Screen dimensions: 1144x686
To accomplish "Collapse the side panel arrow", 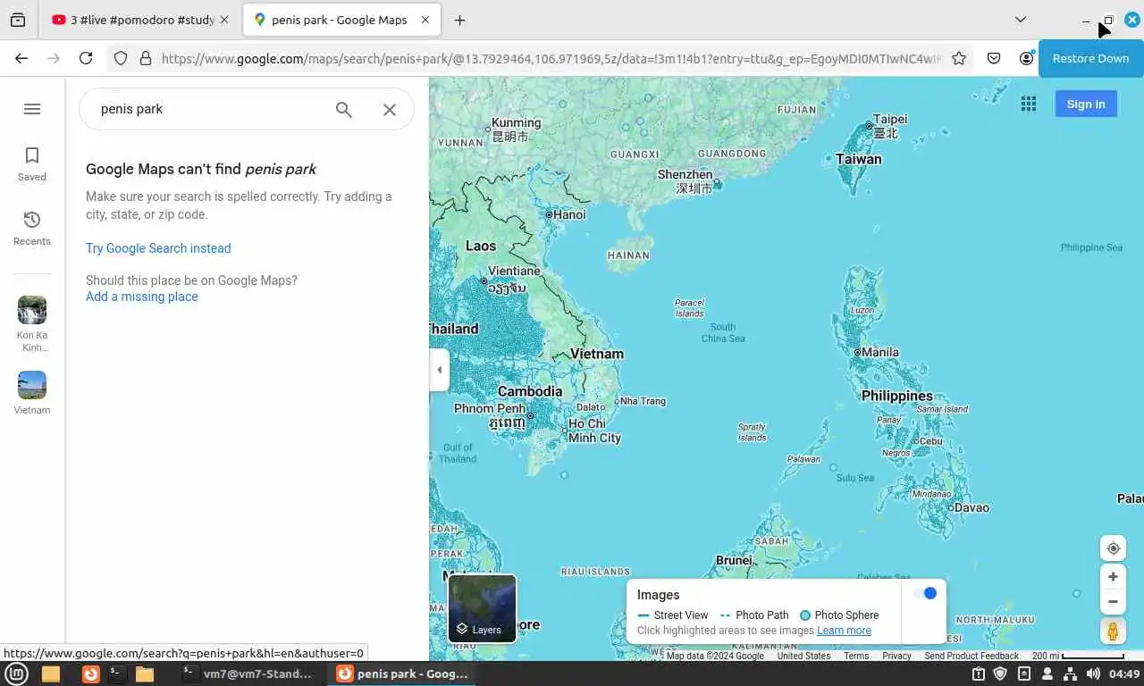I will click(x=439, y=370).
